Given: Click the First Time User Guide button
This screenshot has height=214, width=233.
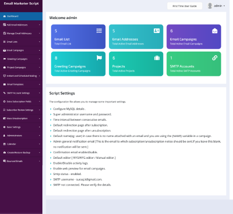Looking at the screenshot, I should coord(185,6).
